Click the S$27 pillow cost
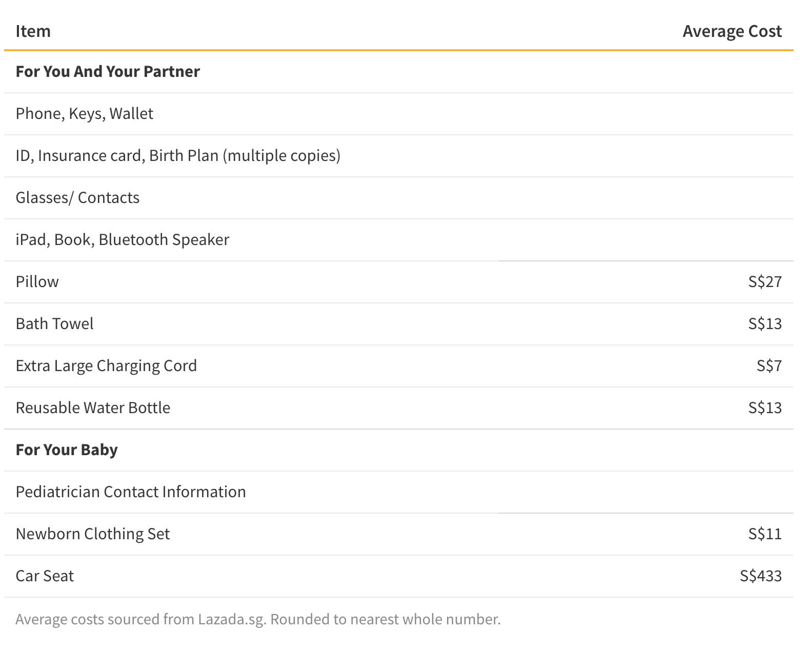The height and width of the screenshot is (652, 811). point(765,282)
